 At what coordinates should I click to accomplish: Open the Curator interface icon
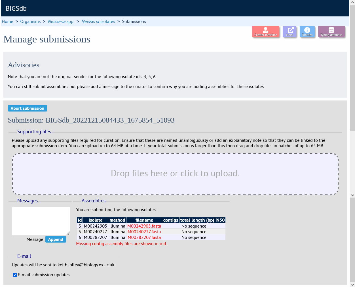pos(266,31)
